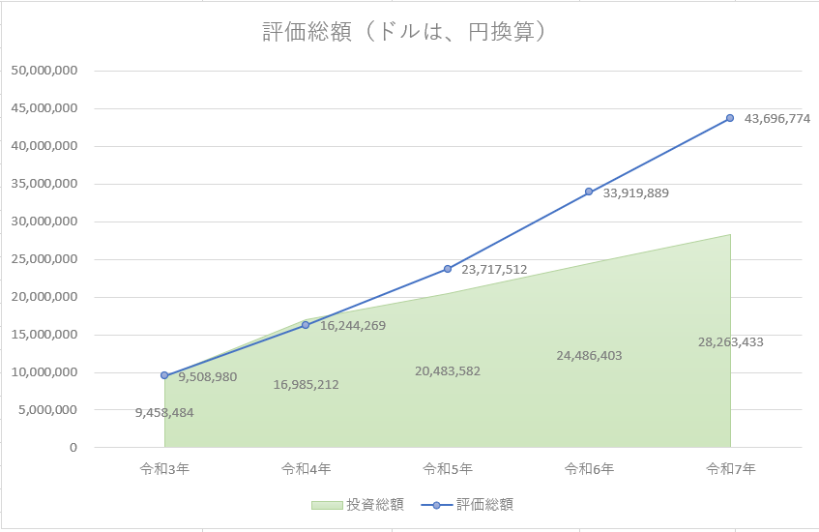
Task: Click the 令和7年 horizontal axis label
Action: click(730, 469)
